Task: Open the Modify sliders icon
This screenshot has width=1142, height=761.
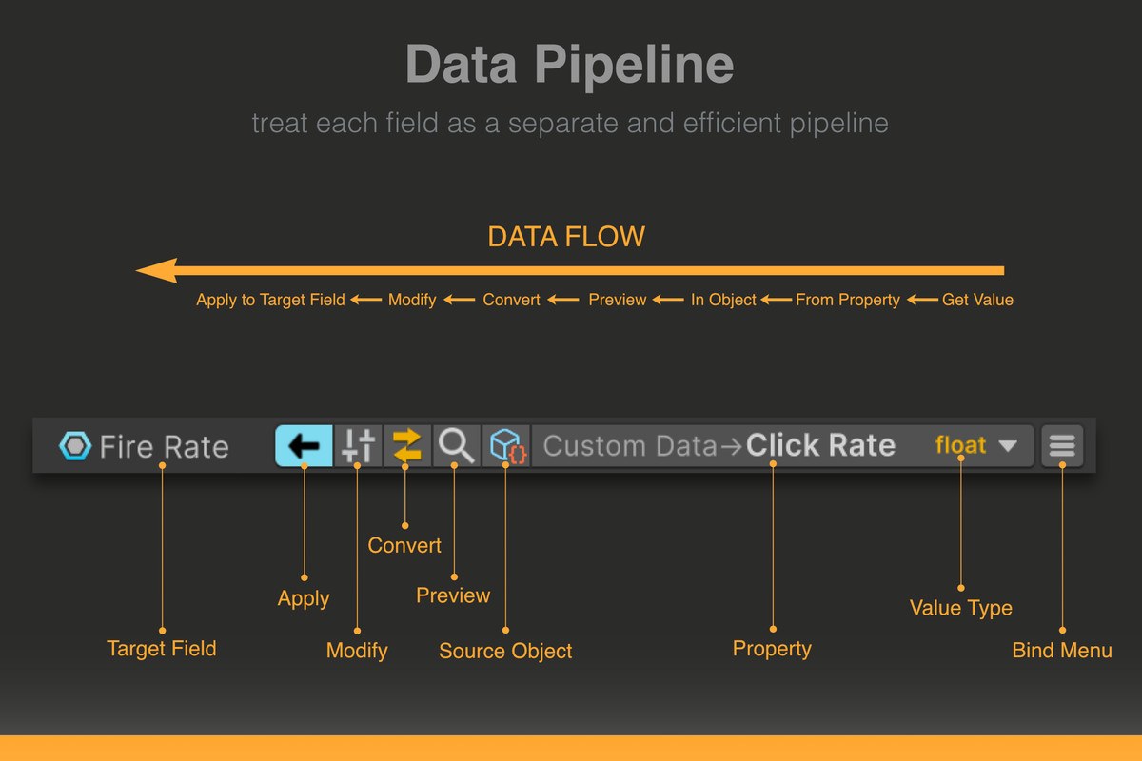Action: (359, 445)
